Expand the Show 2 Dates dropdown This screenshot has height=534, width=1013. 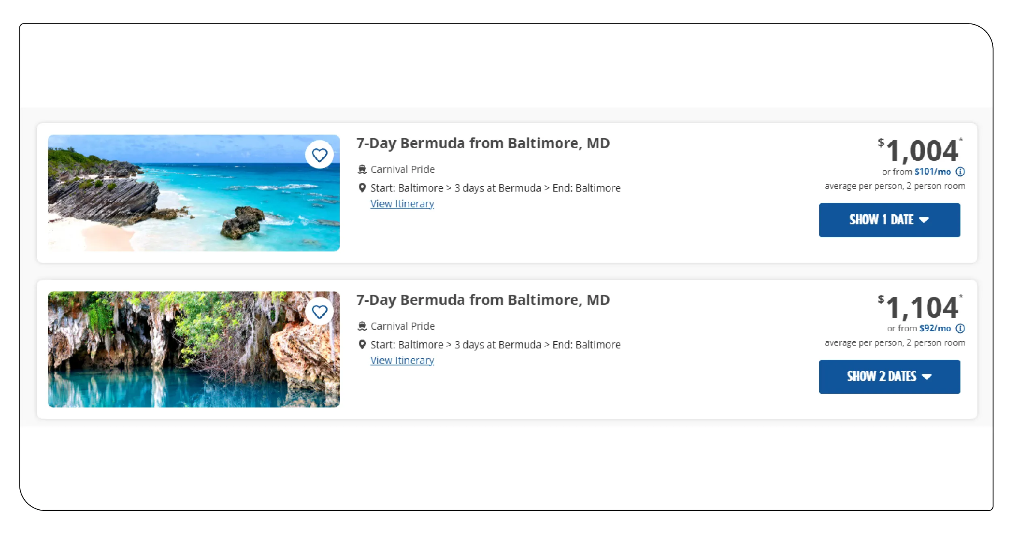tap(889, 376)
